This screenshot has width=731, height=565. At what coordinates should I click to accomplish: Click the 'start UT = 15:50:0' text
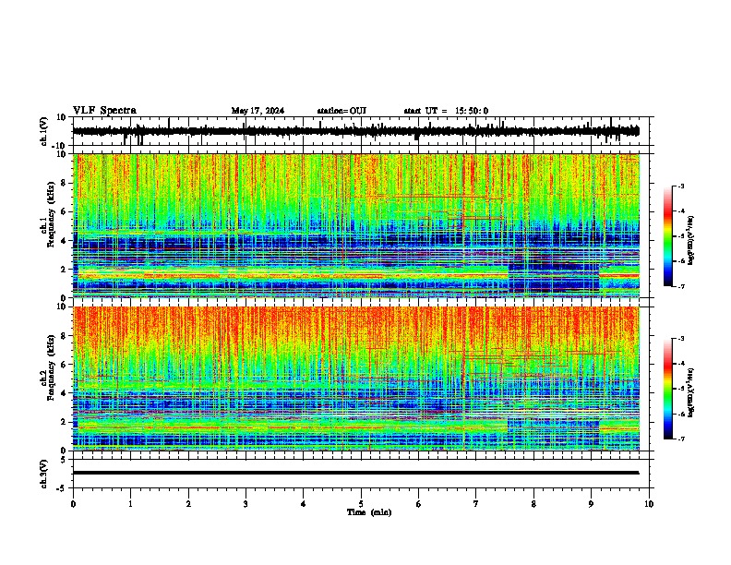pos(446,111)
